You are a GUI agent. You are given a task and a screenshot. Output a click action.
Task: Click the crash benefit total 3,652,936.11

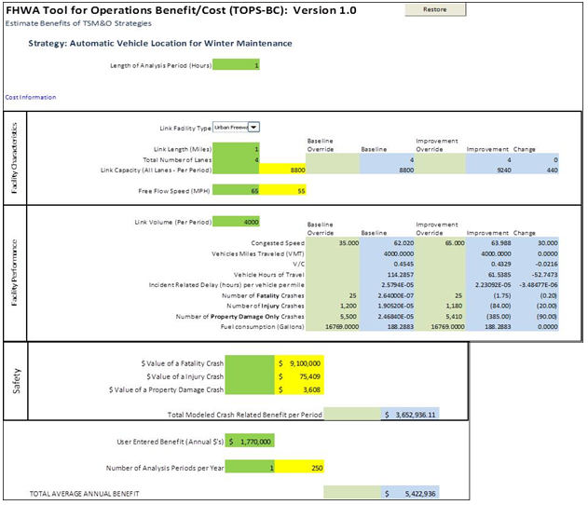(x=410, y=415)
